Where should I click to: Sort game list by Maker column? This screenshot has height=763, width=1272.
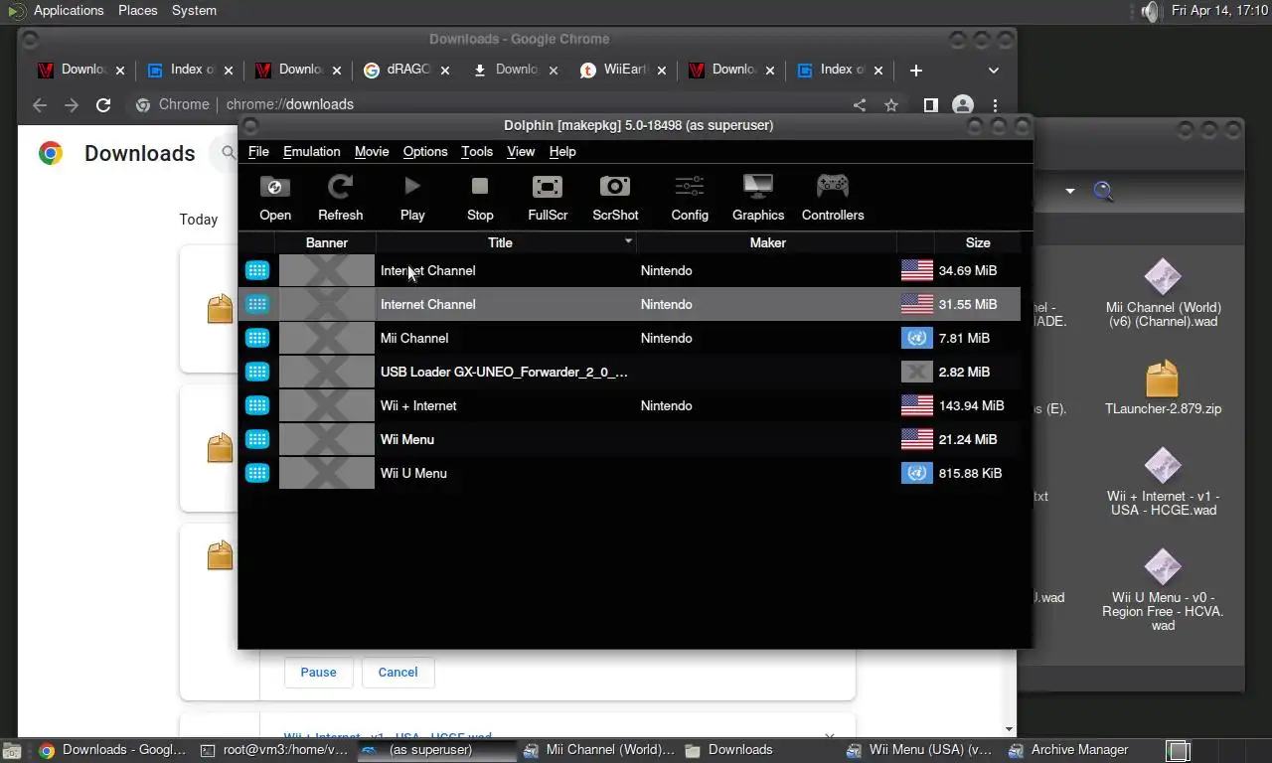767,242
